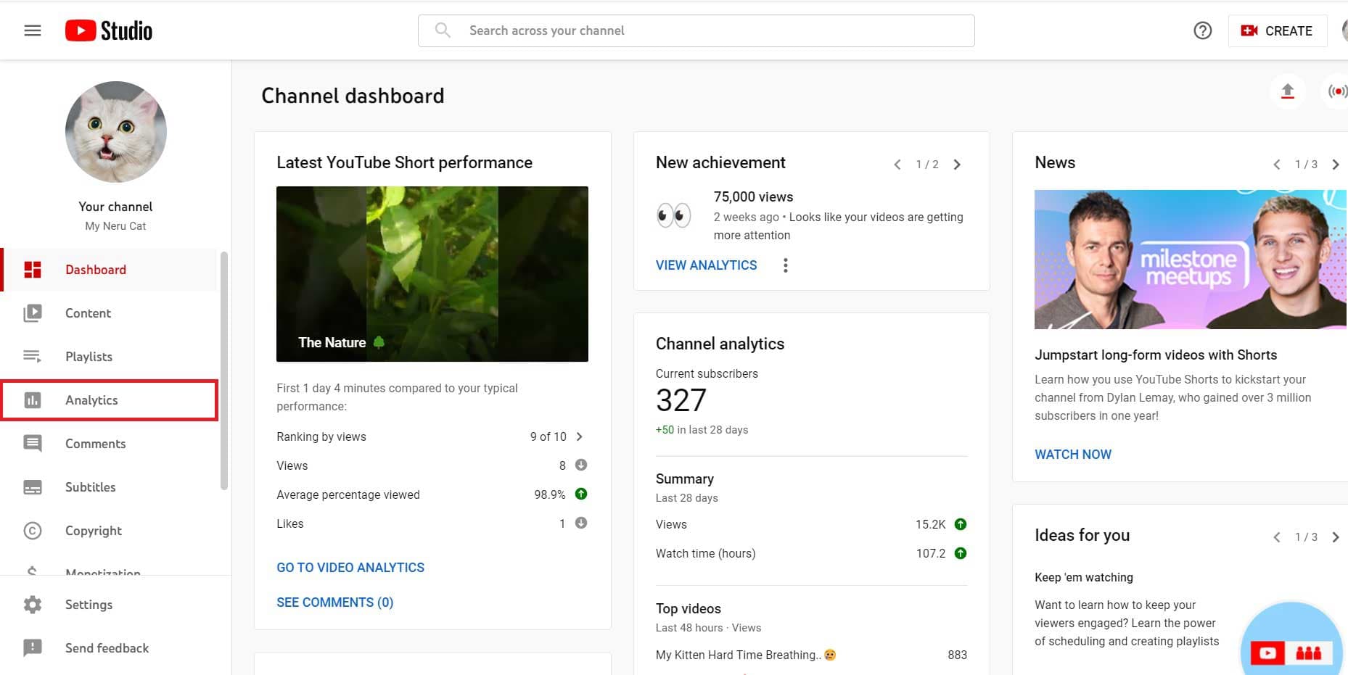This screenshot has height=675, width=1348.
Task: Click the help question mark icon
Action: (1202, 30)
